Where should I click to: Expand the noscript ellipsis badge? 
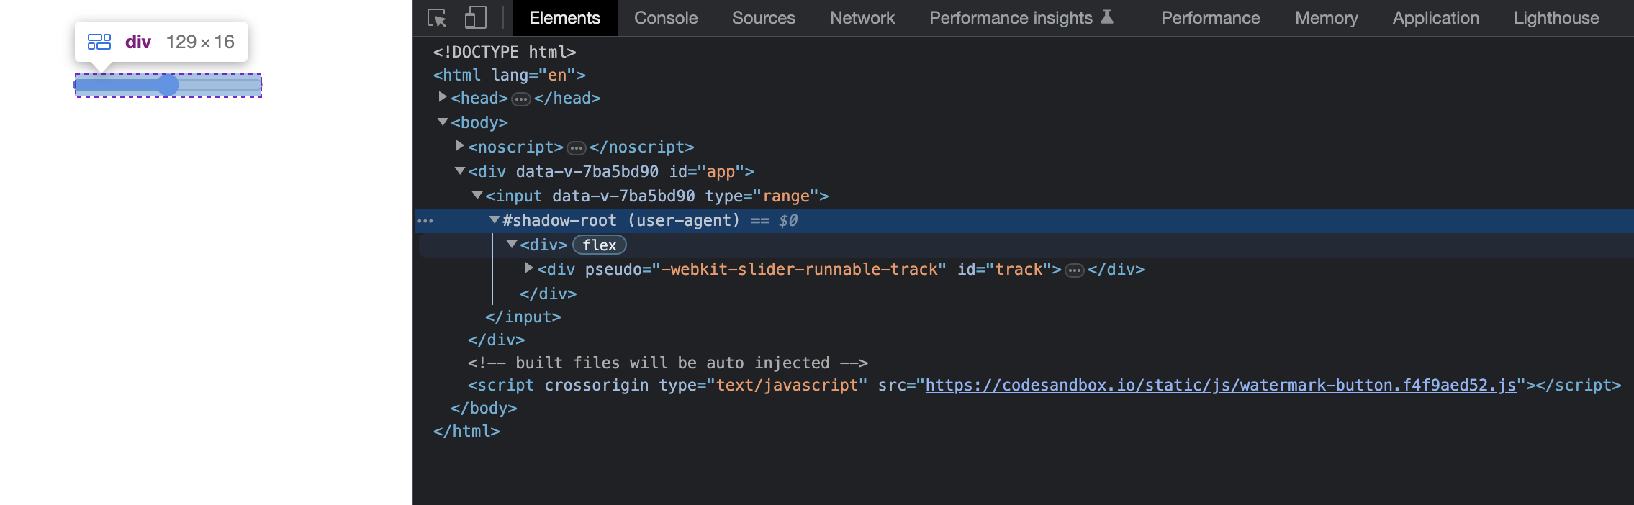tap(577, 148)
